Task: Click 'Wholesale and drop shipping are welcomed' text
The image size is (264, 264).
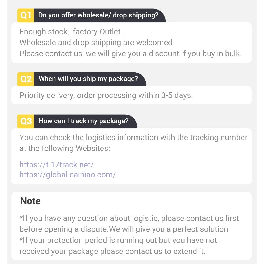Action: tap(96, 43)
